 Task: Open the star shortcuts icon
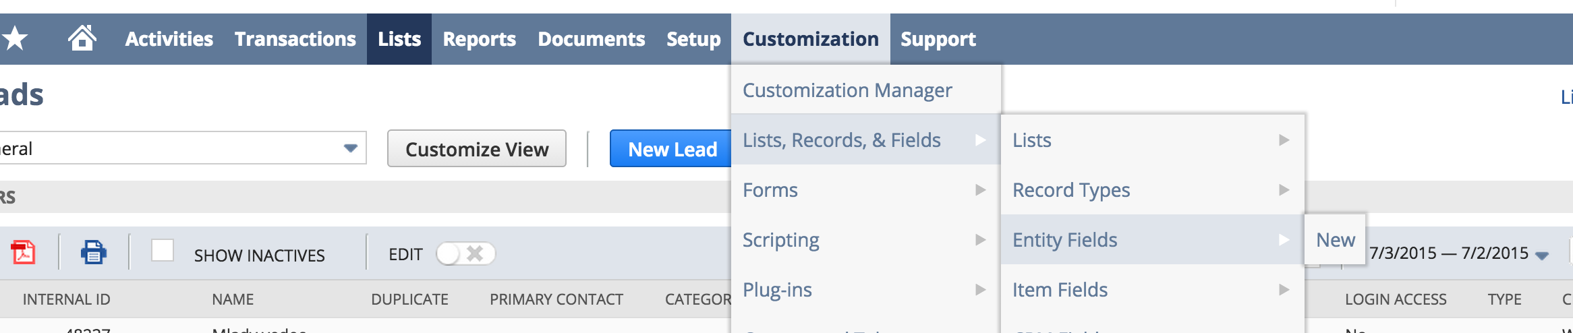click(13, 38)
